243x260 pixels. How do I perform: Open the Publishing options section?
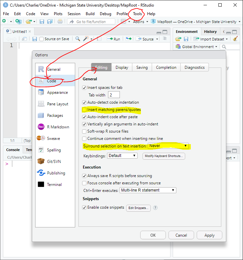click(55, 173)
